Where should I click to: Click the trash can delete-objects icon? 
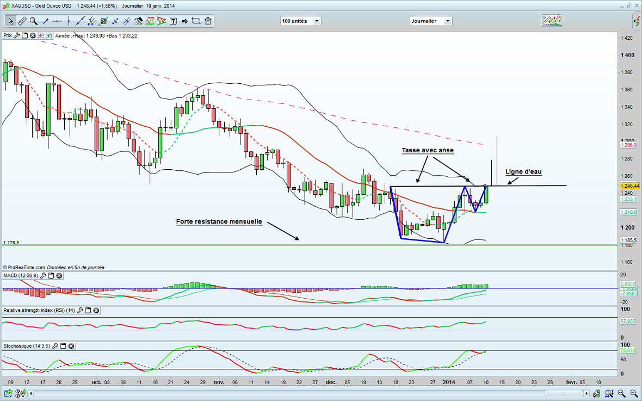point(208,21)
